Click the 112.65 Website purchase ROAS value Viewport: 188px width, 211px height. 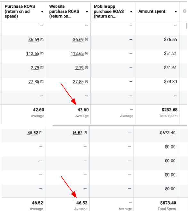coord(77,54)
